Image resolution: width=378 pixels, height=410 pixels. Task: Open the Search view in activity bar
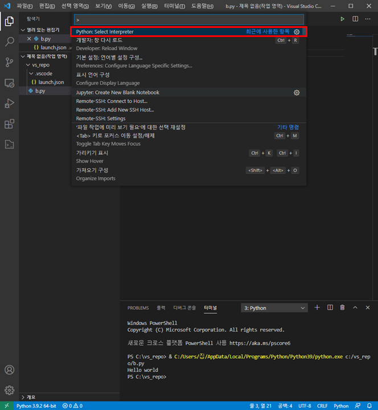(x=10, y=42)
